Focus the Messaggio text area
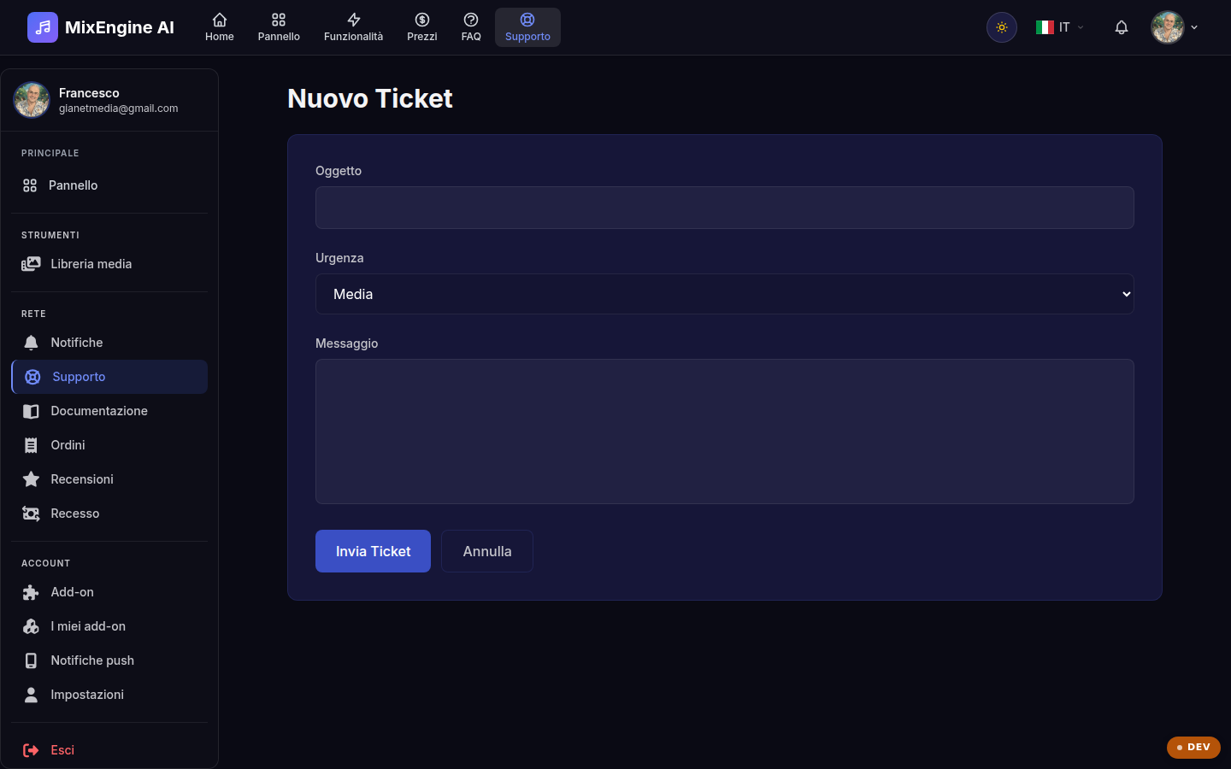Screen dimensions: 1231x769 tap(725, 431)
